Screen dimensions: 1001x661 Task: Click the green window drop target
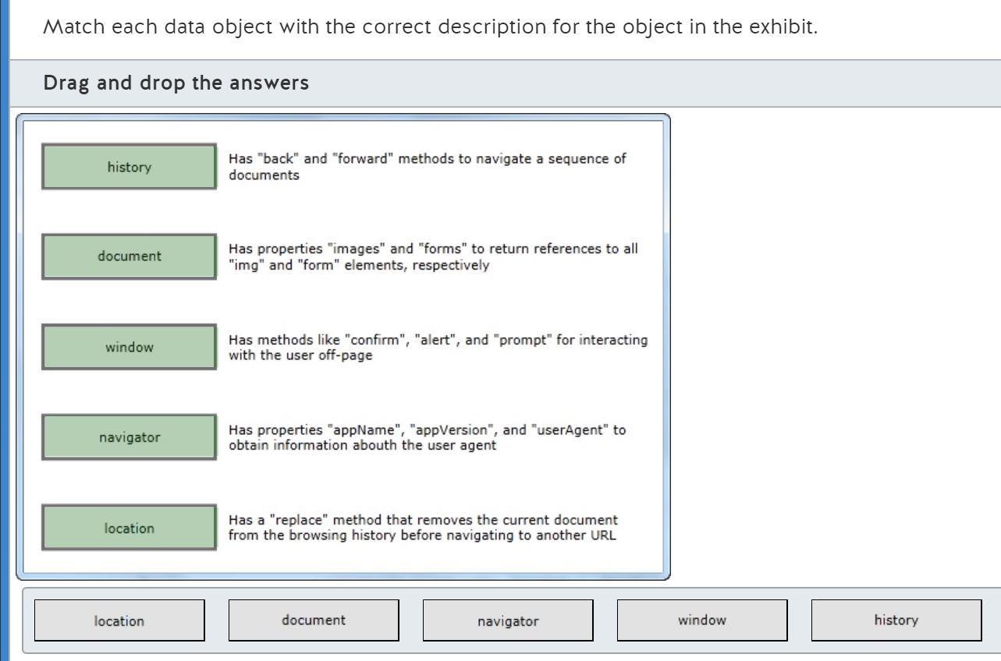pyautogui.click(x=129, y=347)
